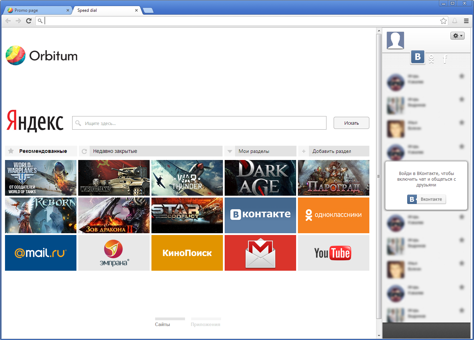The width and height of the screenshot is (474, 340).
Task: Open a new tab
Action: 148,10
